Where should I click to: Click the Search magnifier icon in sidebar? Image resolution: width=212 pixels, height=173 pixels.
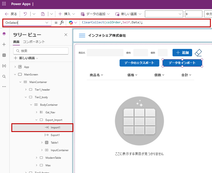4,76
